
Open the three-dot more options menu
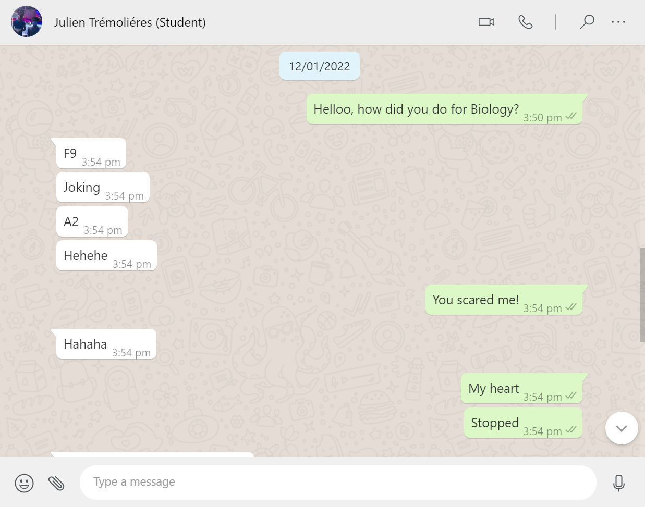point(618,22)
